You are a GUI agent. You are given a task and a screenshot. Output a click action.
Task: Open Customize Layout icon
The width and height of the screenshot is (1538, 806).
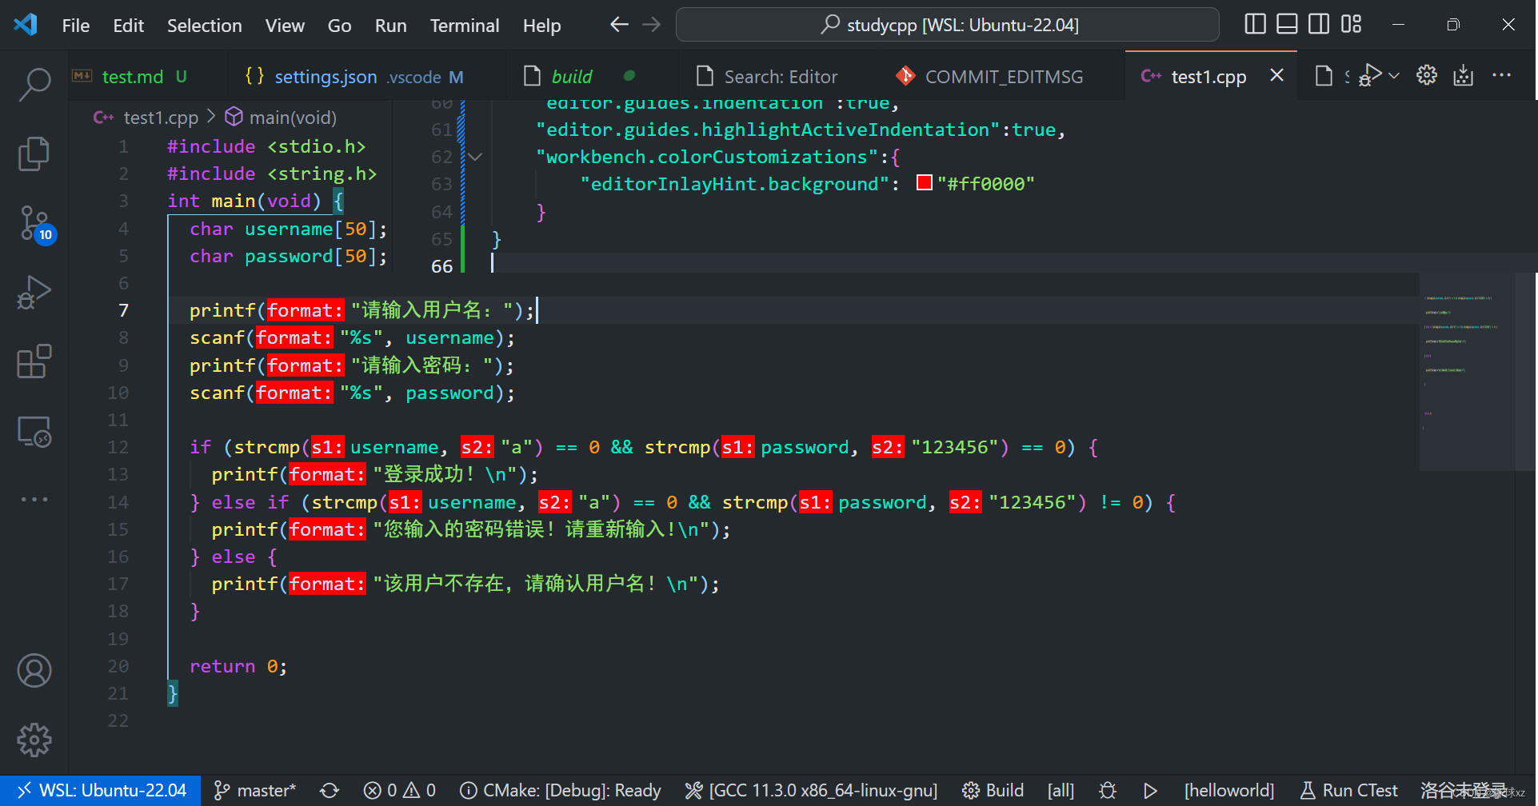tap(1351, 25)
